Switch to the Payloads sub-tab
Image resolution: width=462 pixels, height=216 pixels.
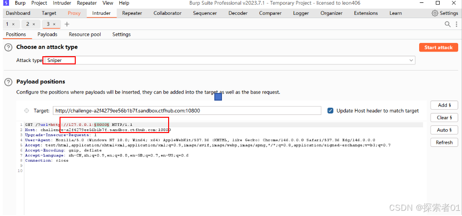pyautogui.click(x=48, y=34)
